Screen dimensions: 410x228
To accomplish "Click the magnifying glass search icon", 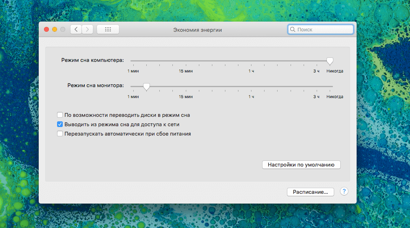I will coord(292,30).
